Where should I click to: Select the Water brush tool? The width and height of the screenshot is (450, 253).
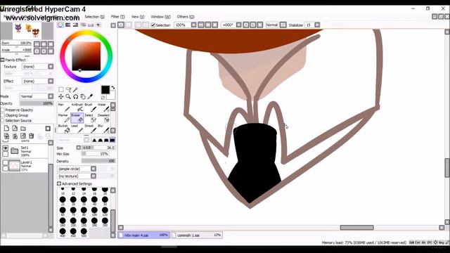(x=103, y=108)
